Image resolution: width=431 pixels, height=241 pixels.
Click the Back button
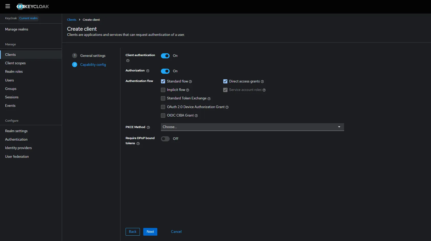(133, 232)
